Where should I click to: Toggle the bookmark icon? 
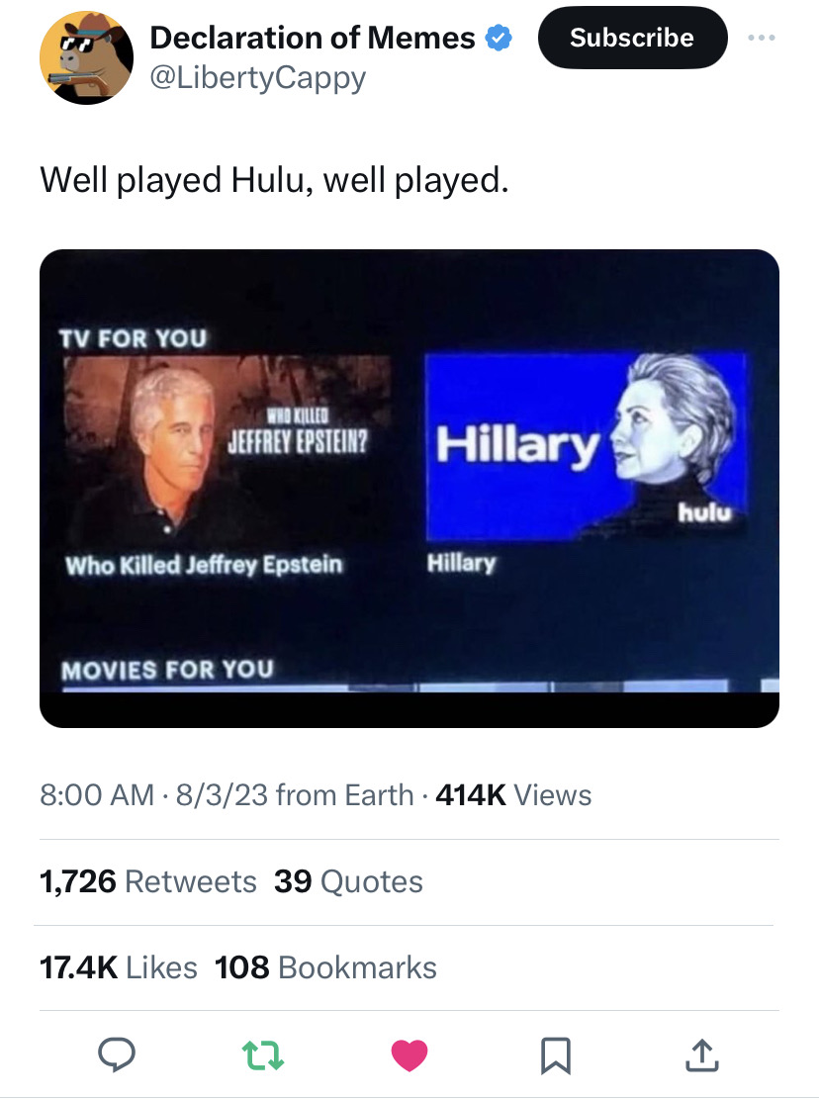556,1056
